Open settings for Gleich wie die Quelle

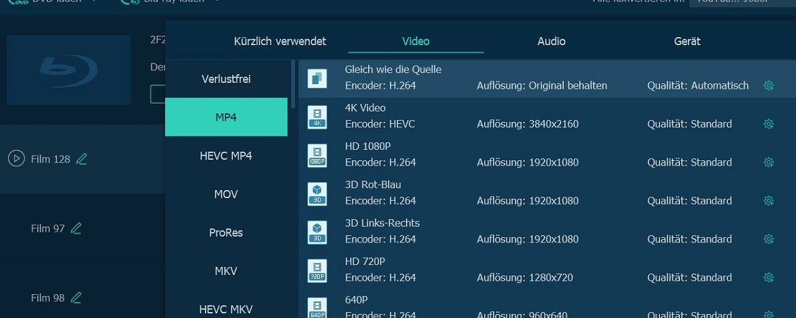769,85
